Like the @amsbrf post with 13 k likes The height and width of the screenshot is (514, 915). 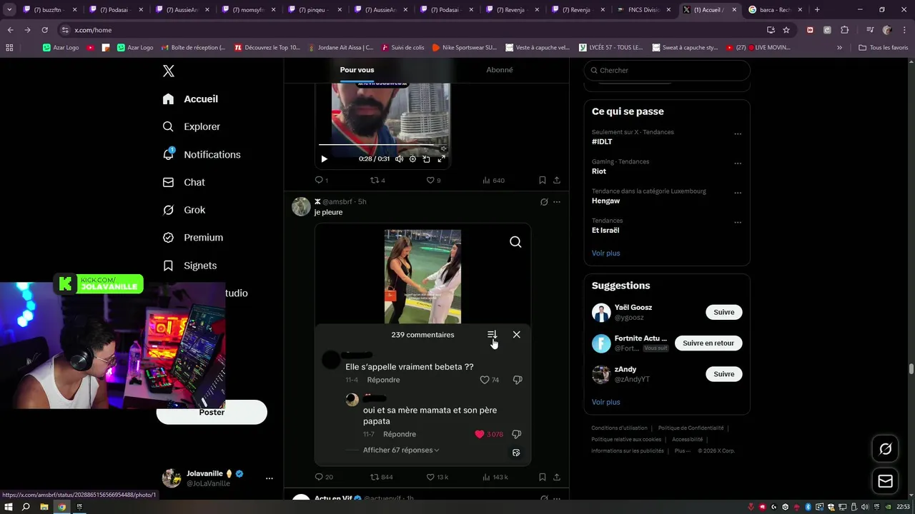[x=437, y=477]
